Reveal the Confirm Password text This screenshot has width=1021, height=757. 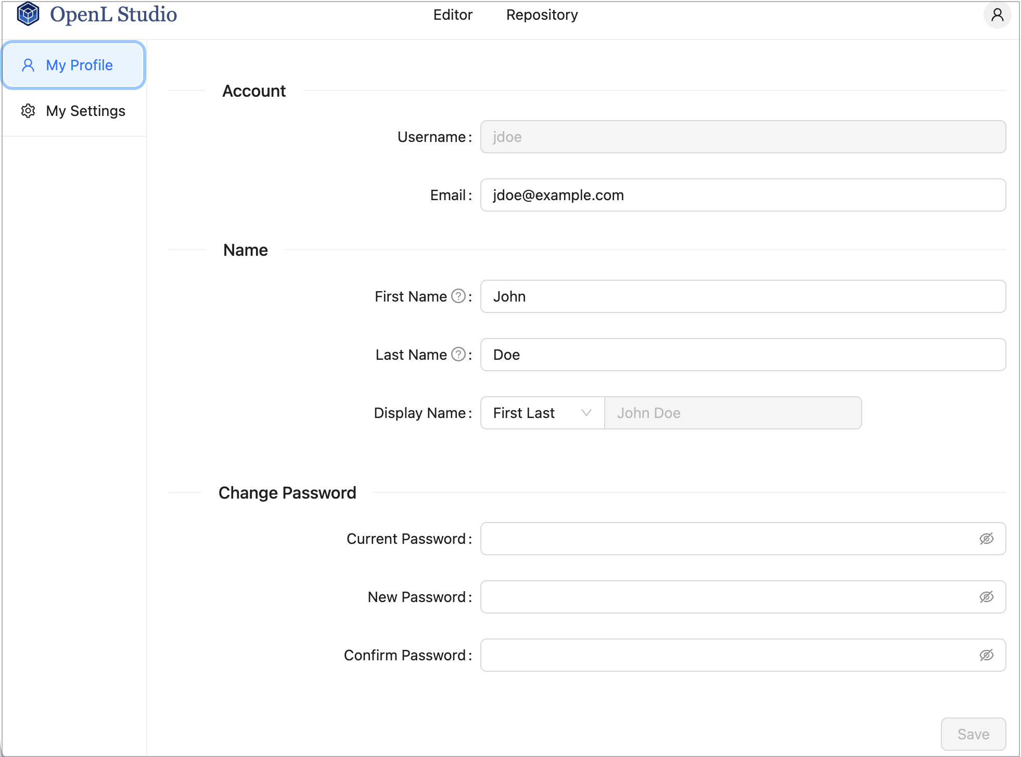click(986, 655)
